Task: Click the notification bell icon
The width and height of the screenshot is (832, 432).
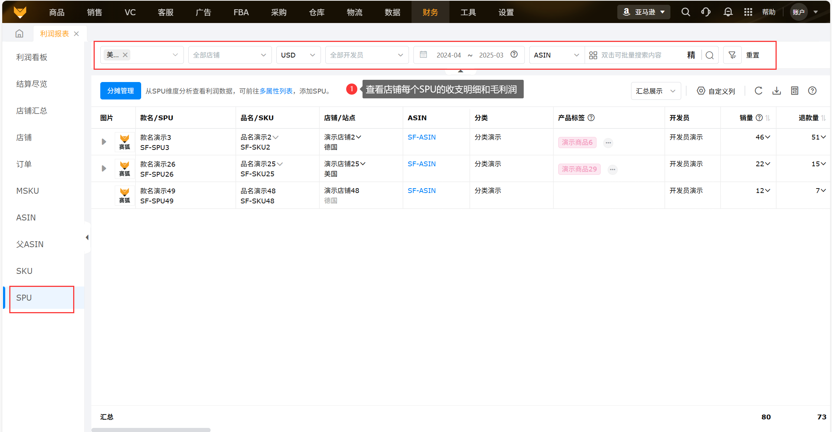Action: click(x=728, y=12)
